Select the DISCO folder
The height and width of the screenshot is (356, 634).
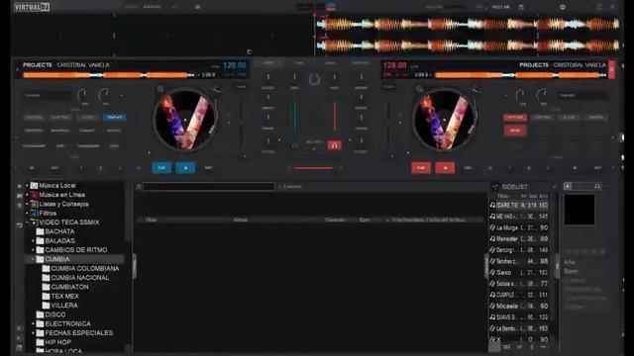tap(55, 314)
